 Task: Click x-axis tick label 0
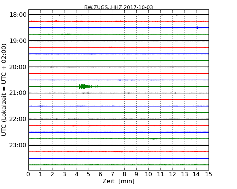28,174
